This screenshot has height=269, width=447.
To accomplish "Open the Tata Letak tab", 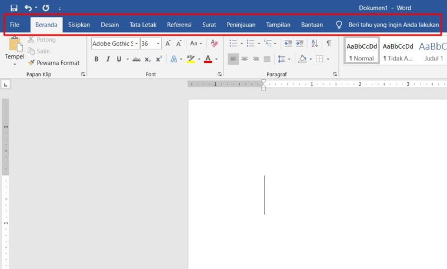I will (143, 25).
